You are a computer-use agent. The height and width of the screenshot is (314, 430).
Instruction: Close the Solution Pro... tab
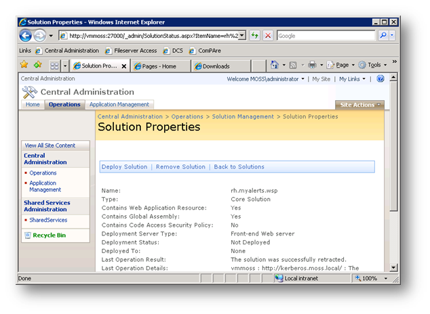tap(124, 66)
